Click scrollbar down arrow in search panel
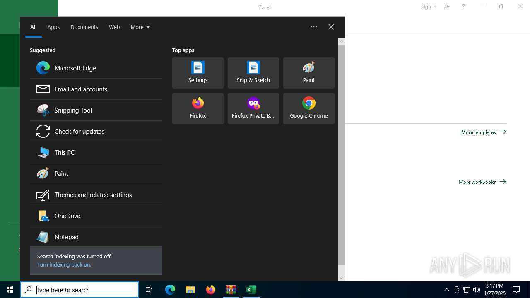 click(x=341, y=278)
